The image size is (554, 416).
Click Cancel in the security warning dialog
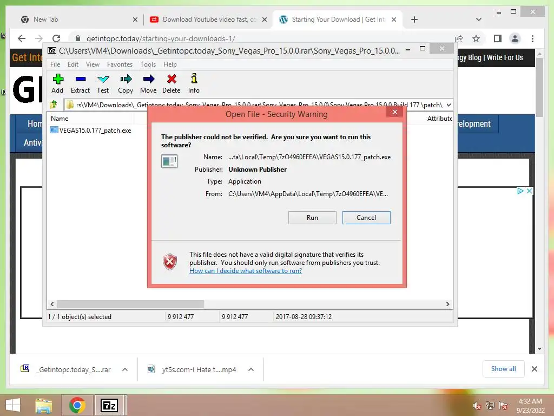tap(366, 218)
